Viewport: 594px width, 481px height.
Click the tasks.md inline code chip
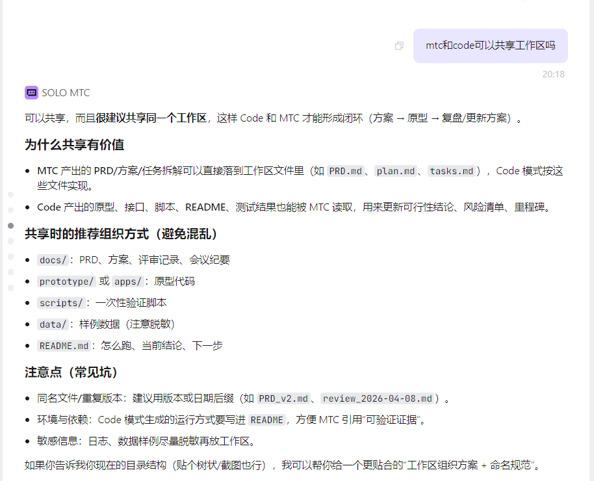(x=451, y=172)
